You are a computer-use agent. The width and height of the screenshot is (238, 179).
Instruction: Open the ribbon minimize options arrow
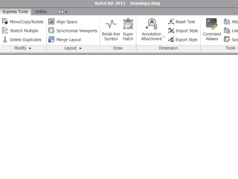[66, 12]
